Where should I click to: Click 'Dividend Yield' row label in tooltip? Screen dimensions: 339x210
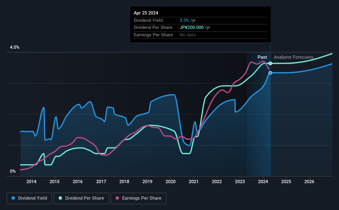(x=148, y=20)
